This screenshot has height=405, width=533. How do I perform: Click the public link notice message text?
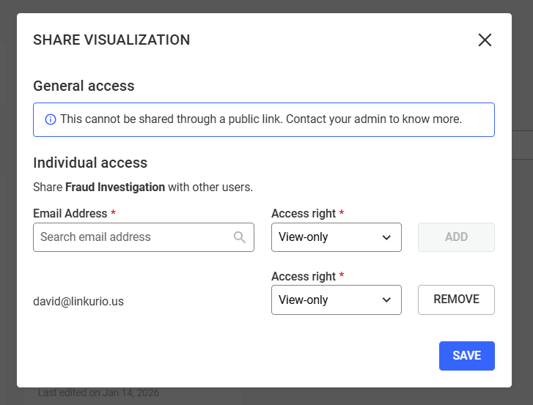[x=261, y=119]
